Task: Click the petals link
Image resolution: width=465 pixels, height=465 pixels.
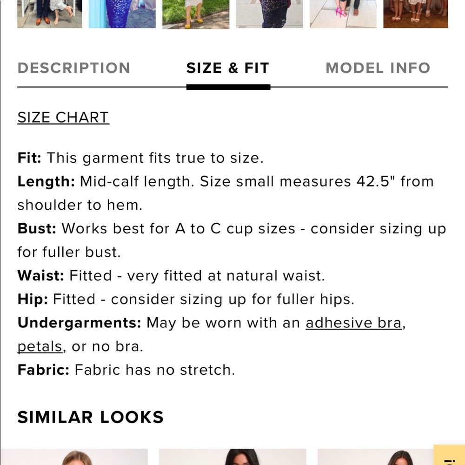Action: pyautogui.click(x=40, y=346)
